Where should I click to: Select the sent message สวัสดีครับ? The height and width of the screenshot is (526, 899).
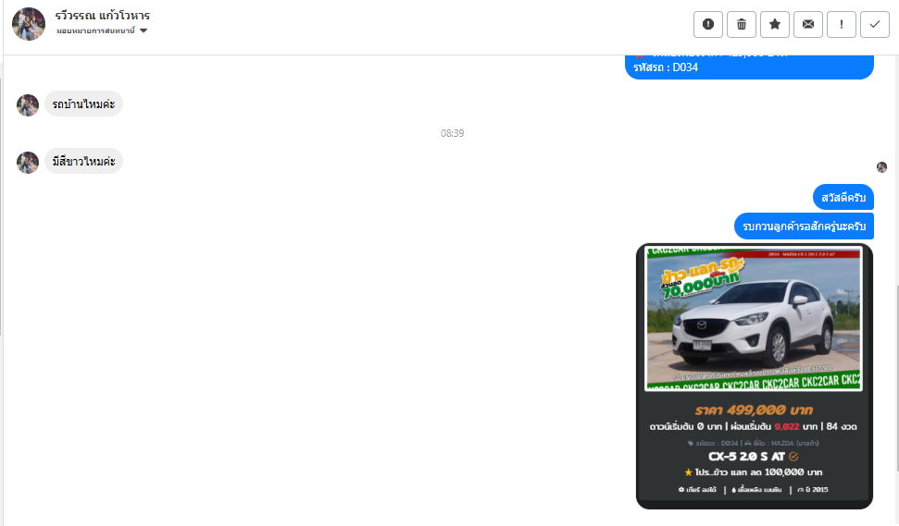843,198
